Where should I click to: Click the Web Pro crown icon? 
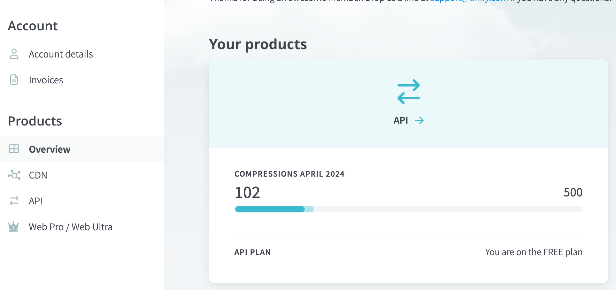[13, 226]
